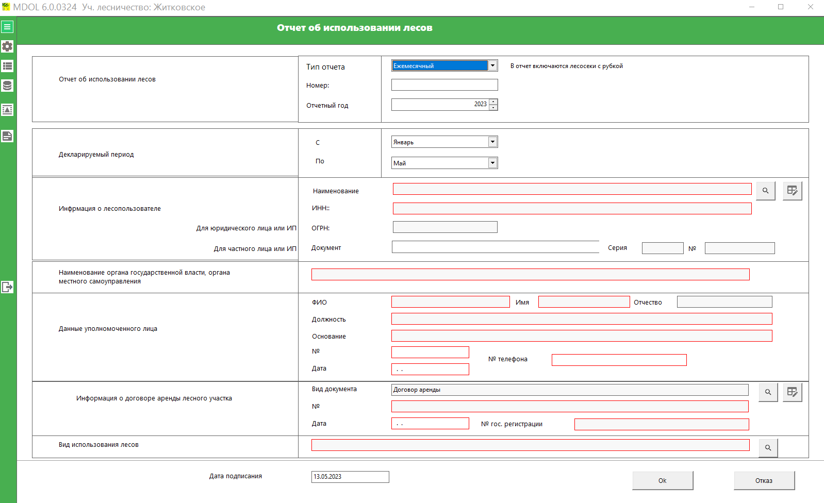Click the 'Данные уполномоченного лица' label
The image size is (824, 503).
click(108, 329)
